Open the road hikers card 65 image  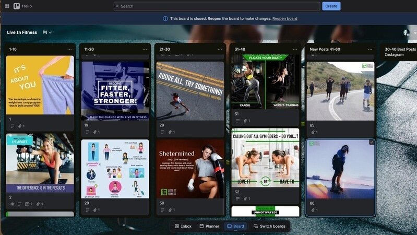pyautogui.click(x=340, y=91)
